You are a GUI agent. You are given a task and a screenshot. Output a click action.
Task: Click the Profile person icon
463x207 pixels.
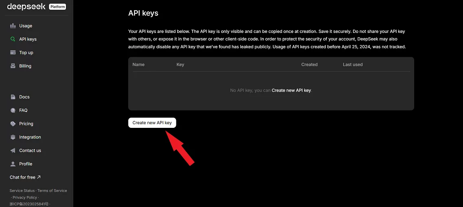tap(13, 164)
